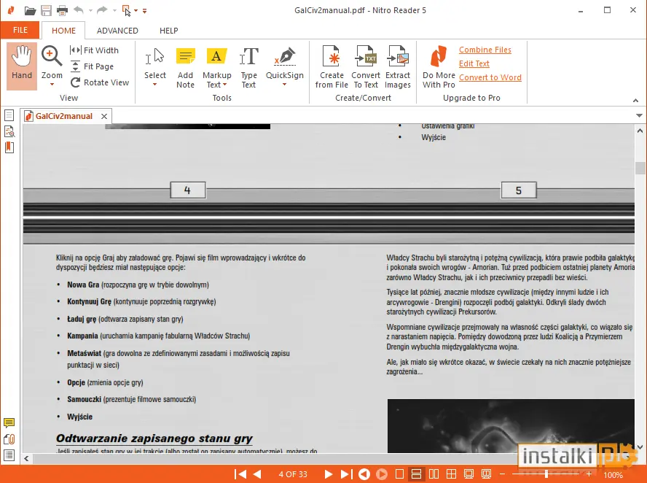Open the Bookmarks panel in sidebar
Screen dimensions: 647x483
[x=9, y=147]
